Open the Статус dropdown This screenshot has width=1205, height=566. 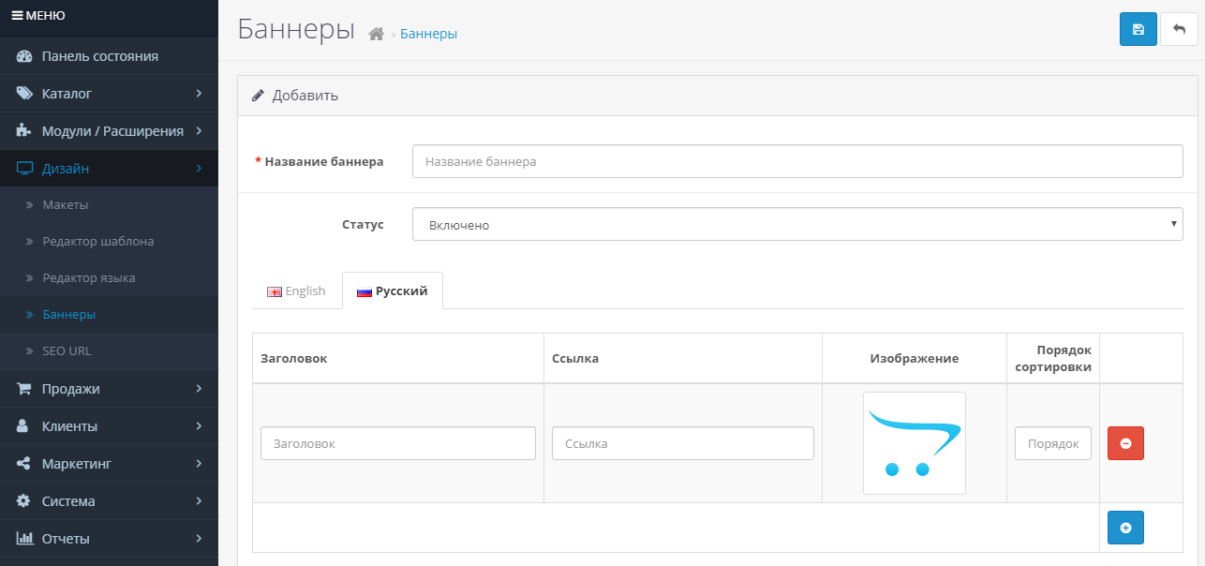[x=796, y=225]
